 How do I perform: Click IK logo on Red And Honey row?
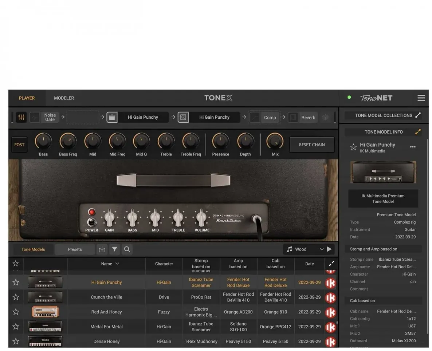(331, 312)
